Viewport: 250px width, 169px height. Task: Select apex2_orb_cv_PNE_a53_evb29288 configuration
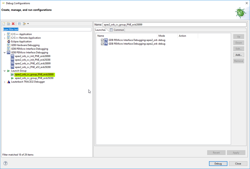[x=33, y=67]
